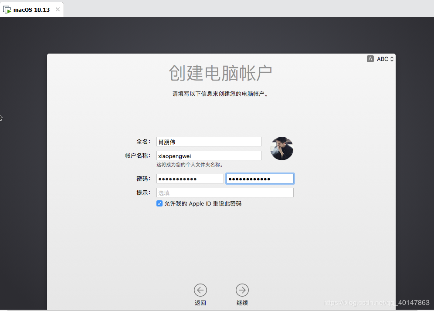434x311 pixels.
Task: Toggle the Apple ID password reset checkbox
Action: click(x=159, y=203)
